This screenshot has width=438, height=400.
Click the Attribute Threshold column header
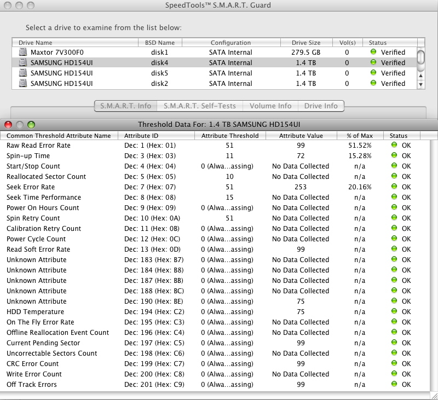tap(230, 136)
